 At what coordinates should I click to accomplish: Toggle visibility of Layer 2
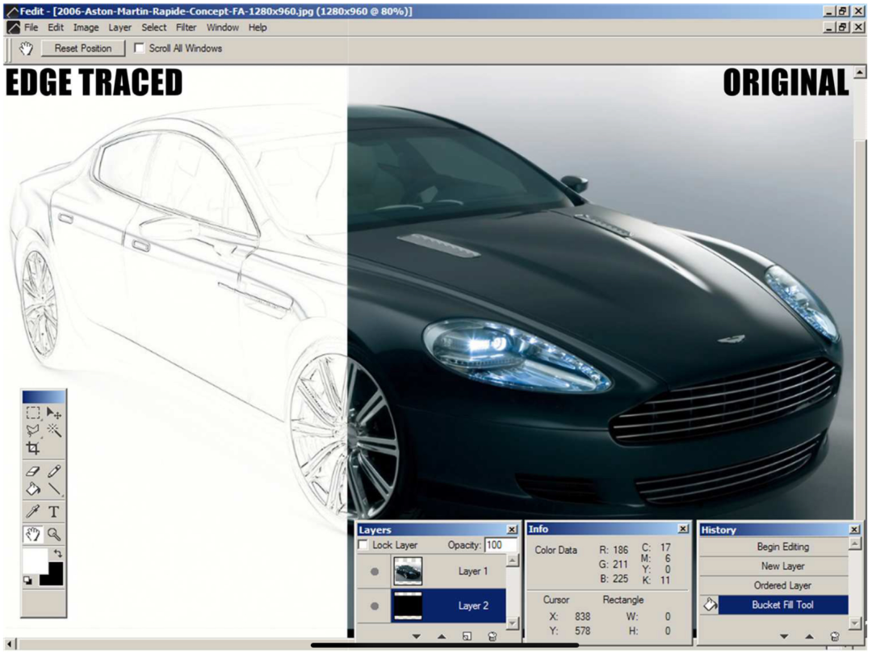coord(375,606)
